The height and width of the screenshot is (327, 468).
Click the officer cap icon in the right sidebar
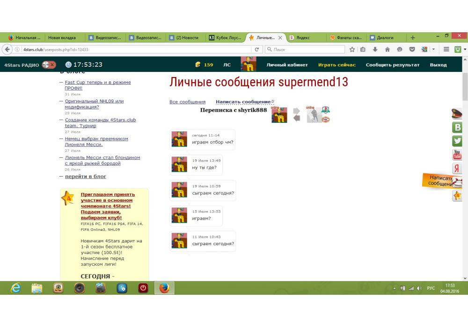tap(457, 114)
